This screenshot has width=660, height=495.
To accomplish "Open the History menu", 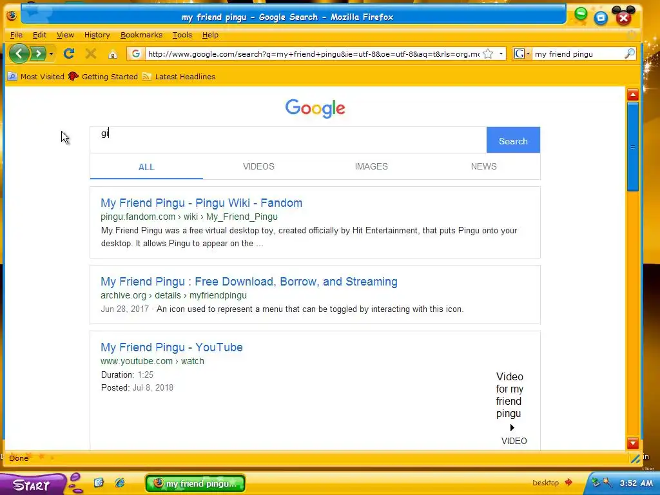I will click(x=97, y=35).
